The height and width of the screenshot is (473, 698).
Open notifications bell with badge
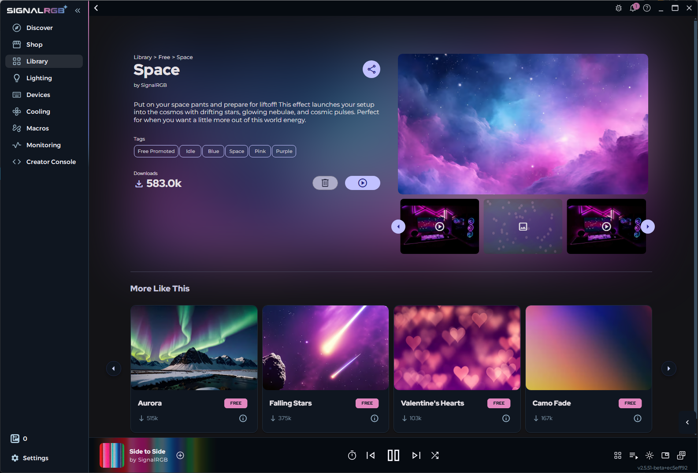point(633,7)
